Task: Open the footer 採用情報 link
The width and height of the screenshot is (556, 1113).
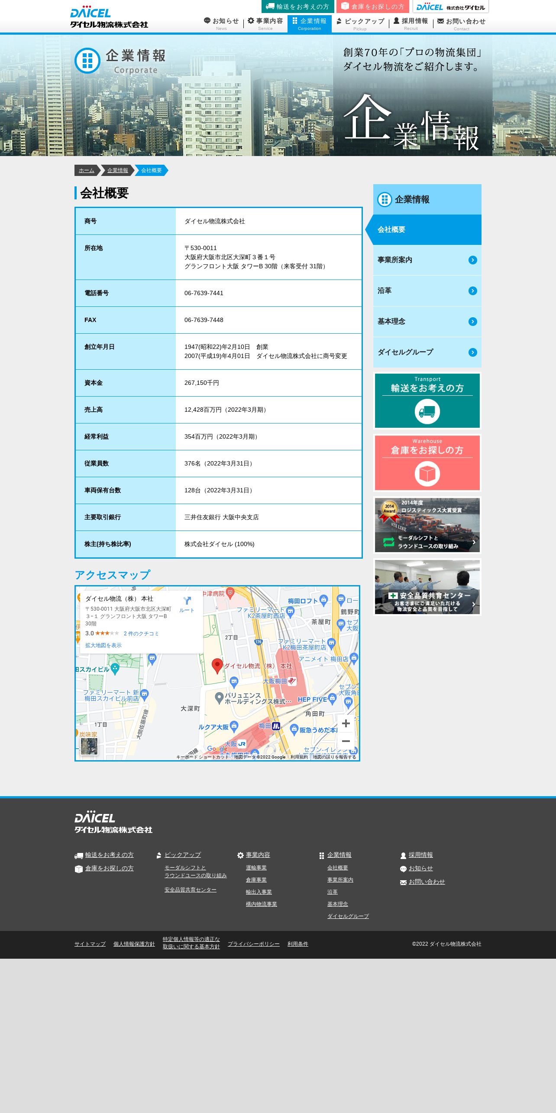Action: click(x=421, y=855)
